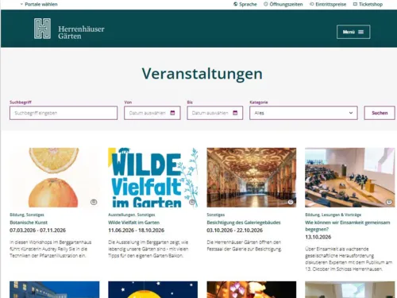This screenshot has height=298, width=397.
Task: Open the Von calendar picker icon
Action: tap(172, 113)
